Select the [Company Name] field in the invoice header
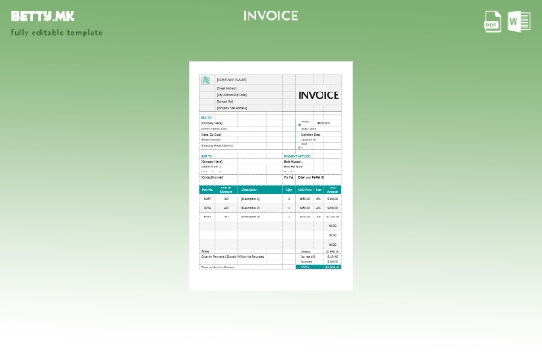The width and height of the screenshot is (542, 352). [232, 80]
